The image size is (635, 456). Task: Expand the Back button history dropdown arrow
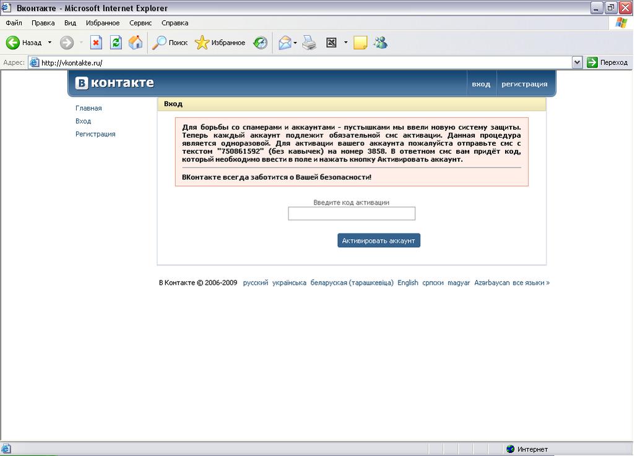pos(50,43)
